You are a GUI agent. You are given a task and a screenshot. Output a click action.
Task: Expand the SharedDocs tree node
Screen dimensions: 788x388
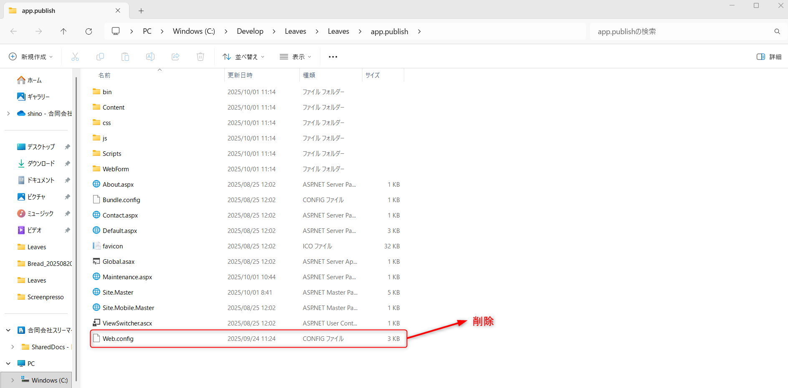pos(13,347)
